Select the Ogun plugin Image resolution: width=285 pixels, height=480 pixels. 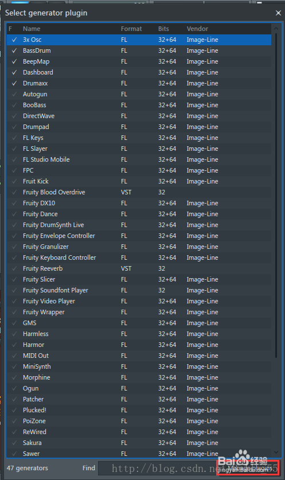pos(139,388)
